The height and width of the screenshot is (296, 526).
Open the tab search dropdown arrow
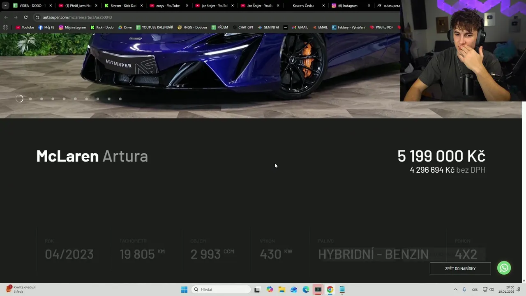pos(5,6)
